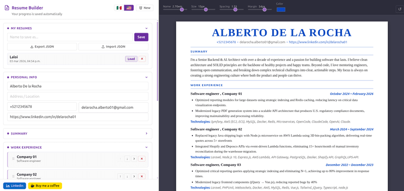Adjust the font Size slider
Image resolution: width=404 pixels, height=191 pixels.
click(x=206, y=10)
